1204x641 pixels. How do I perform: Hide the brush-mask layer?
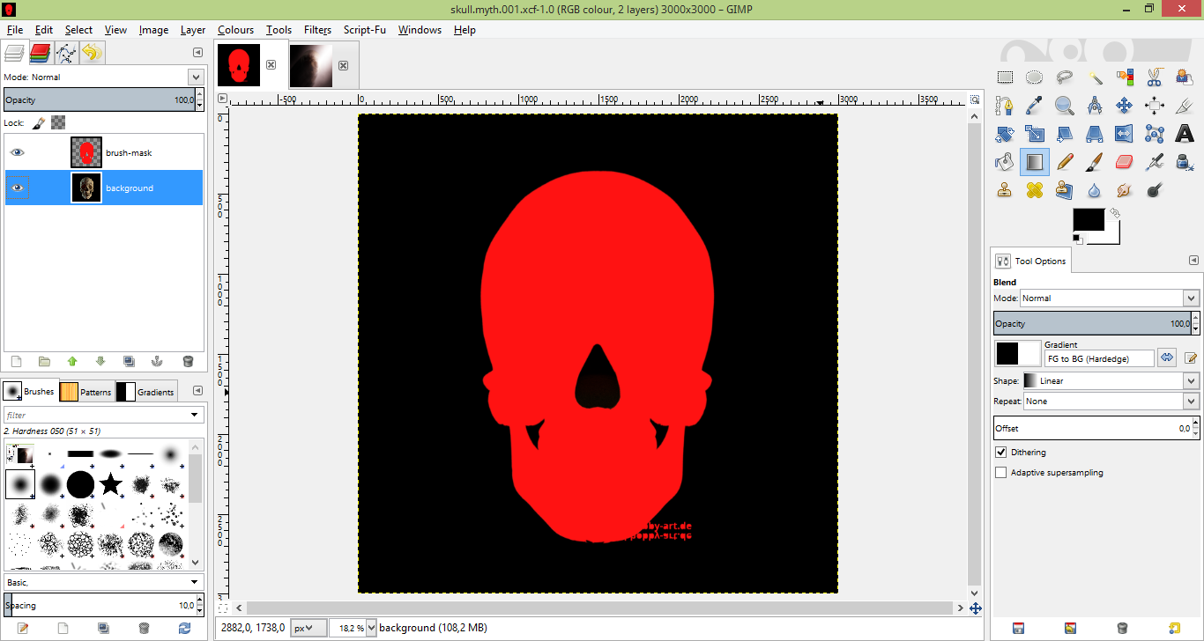click(x=17, y=152)
